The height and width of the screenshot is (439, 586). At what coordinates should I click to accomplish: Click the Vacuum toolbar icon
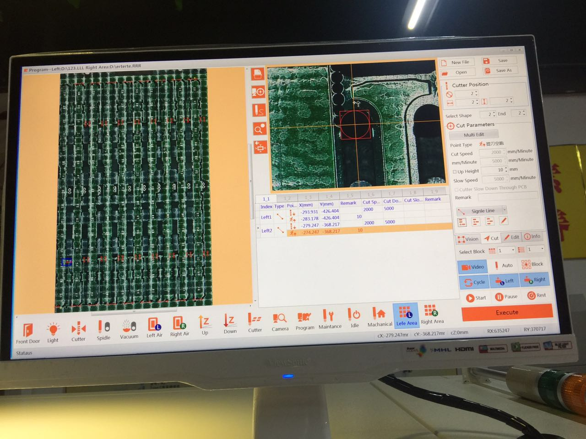click(x=129, y=327)
